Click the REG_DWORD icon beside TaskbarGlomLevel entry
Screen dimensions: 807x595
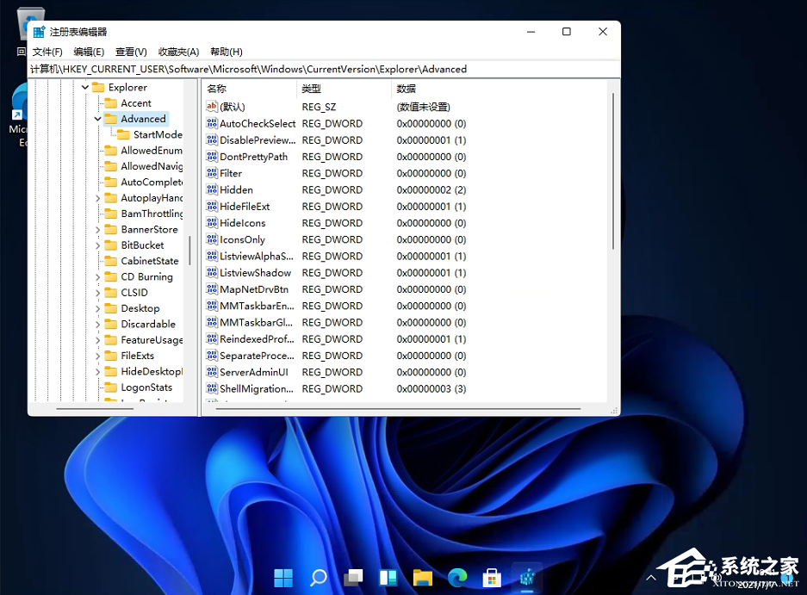coord(211,322)
